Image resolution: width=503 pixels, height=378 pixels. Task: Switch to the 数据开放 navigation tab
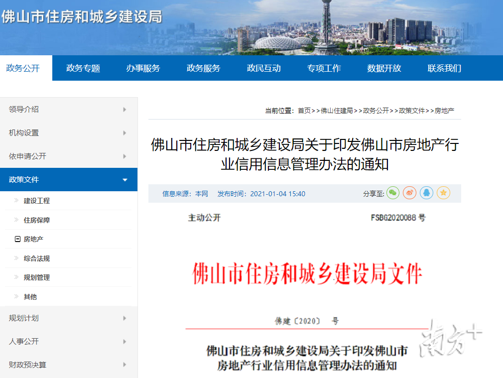point(384,68)
